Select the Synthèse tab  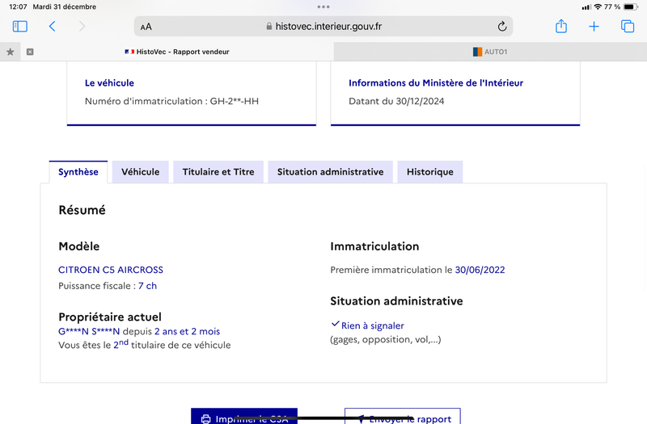coord(78,172)
